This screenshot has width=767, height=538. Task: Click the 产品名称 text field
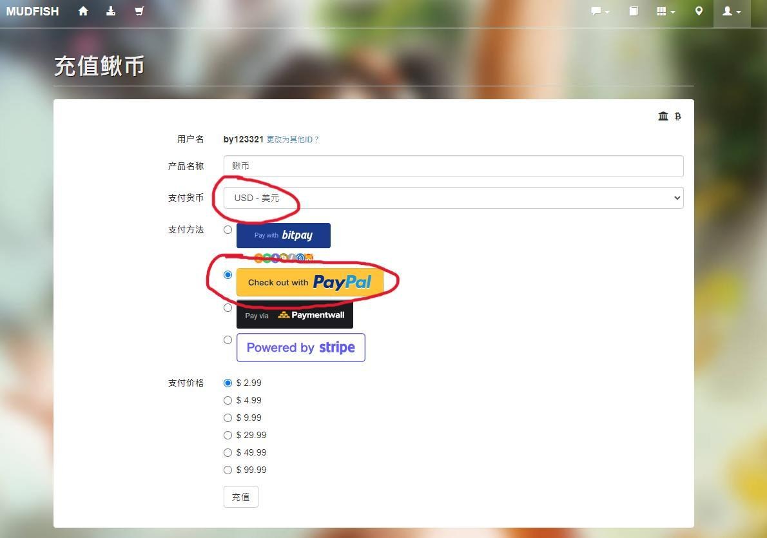[453, 166]
